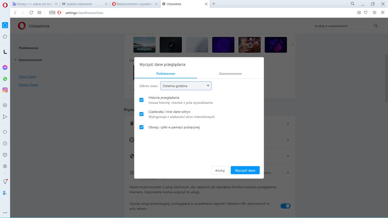The image size is (388, 218).
Task: Open History clock icon in sidebar
Action: (5, 144)
